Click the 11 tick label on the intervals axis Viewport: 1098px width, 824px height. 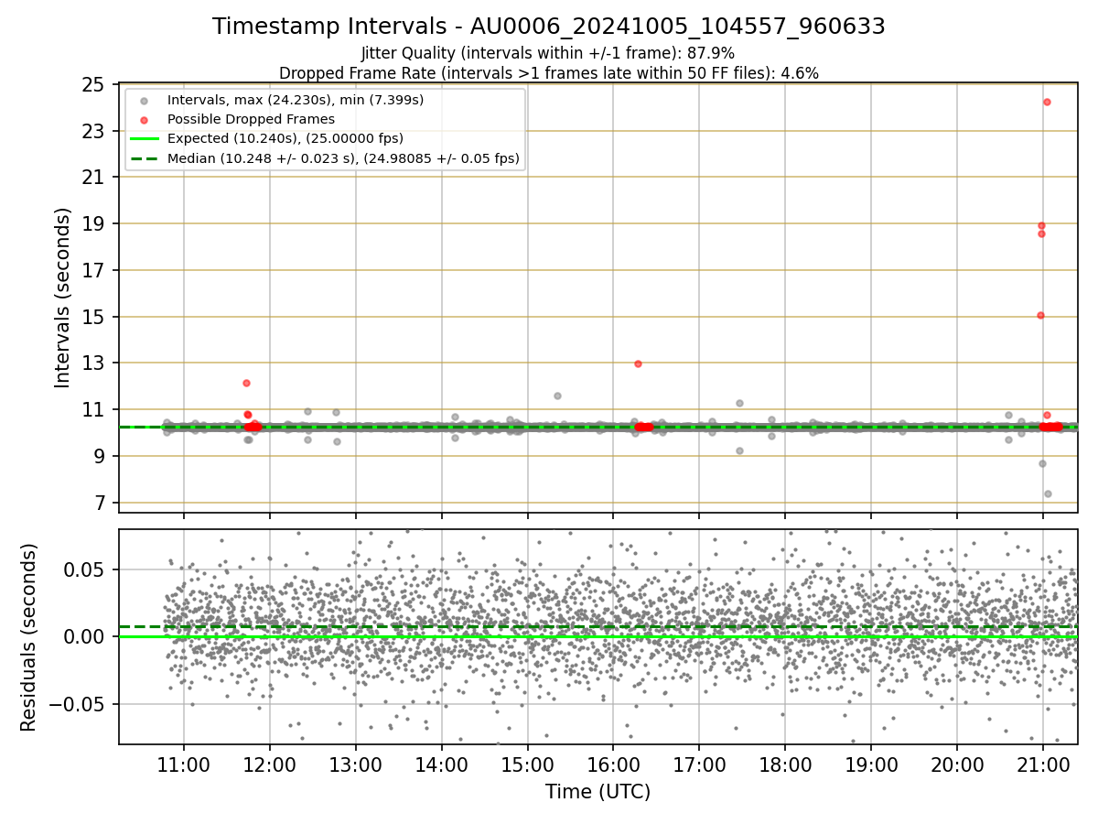(93, 409)
